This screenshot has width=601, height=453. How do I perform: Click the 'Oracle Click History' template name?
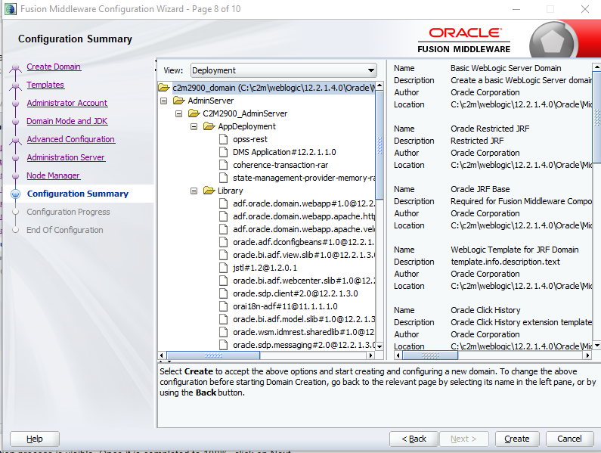pyautogui.click(x=485, y=310)
